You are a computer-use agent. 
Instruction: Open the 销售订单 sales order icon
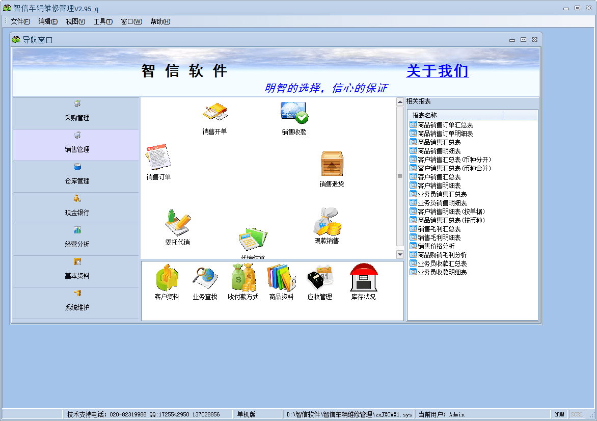tap(158, 158)
